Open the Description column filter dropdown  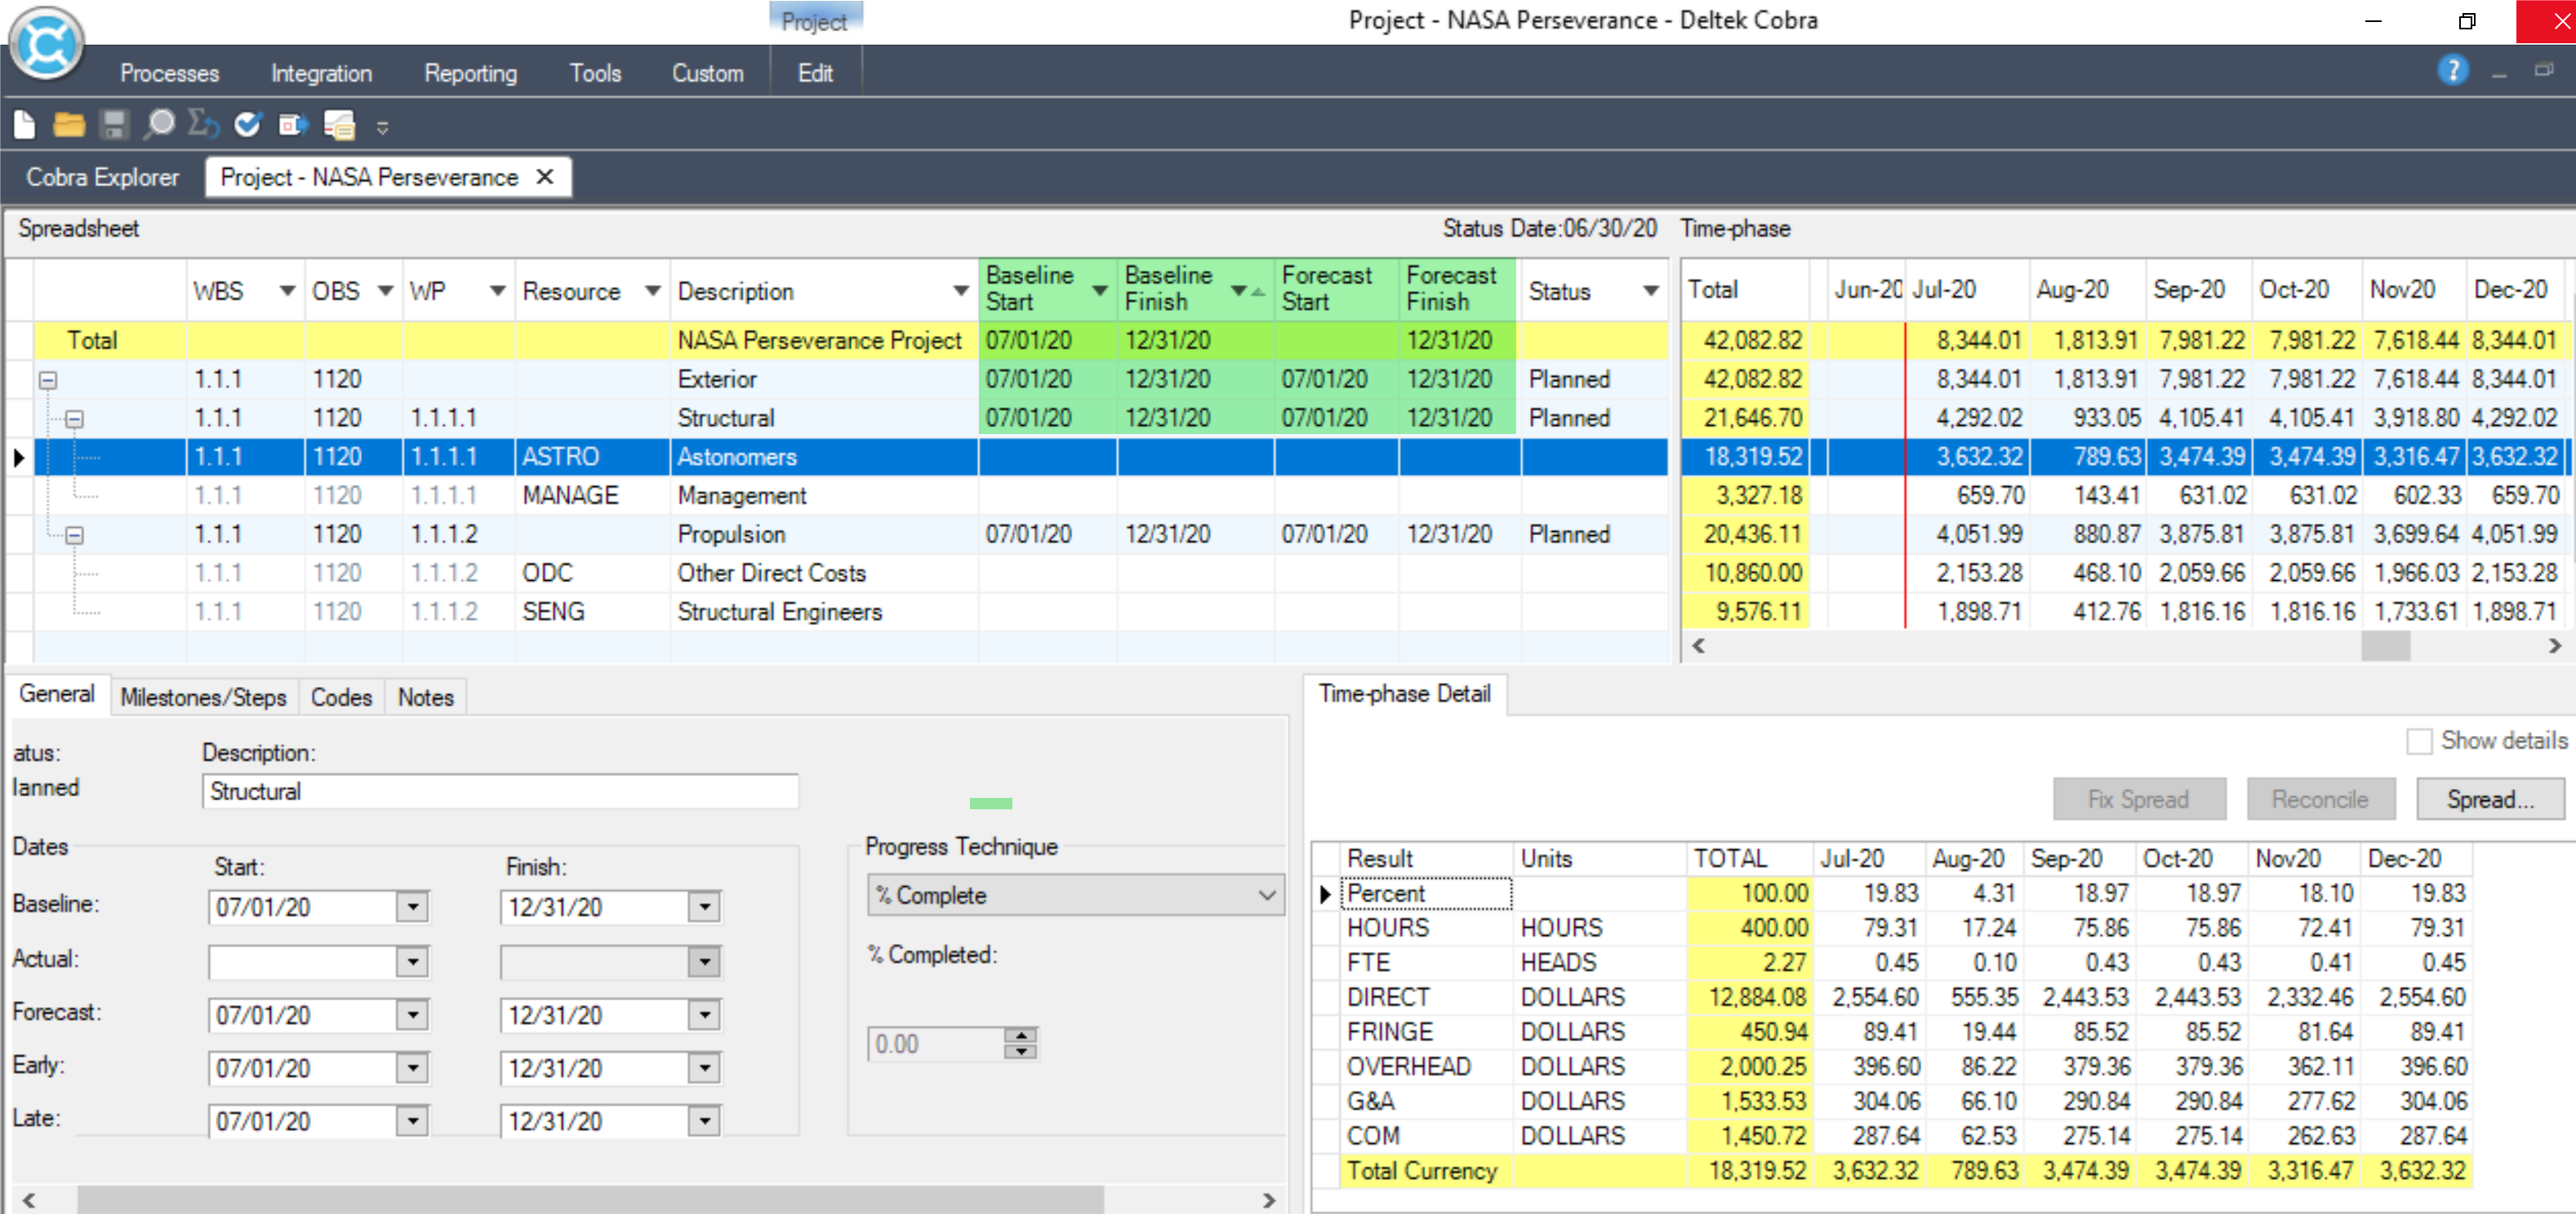960,290
